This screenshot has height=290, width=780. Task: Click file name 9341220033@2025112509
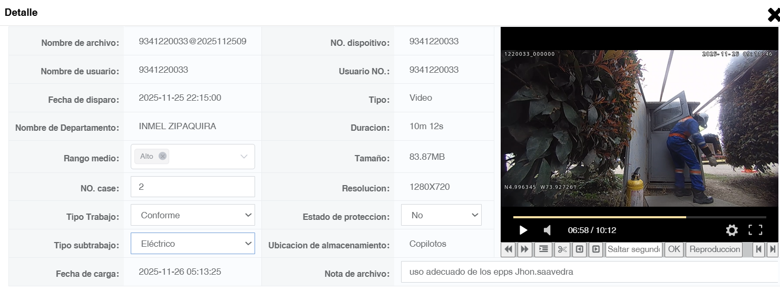tap(192, 41)
